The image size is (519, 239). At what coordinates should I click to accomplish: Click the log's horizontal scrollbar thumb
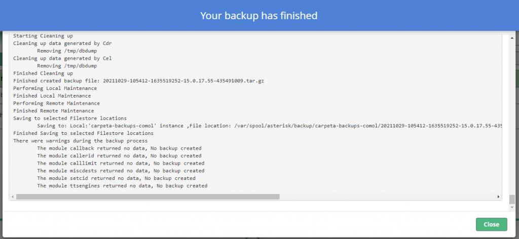(148, 197)
